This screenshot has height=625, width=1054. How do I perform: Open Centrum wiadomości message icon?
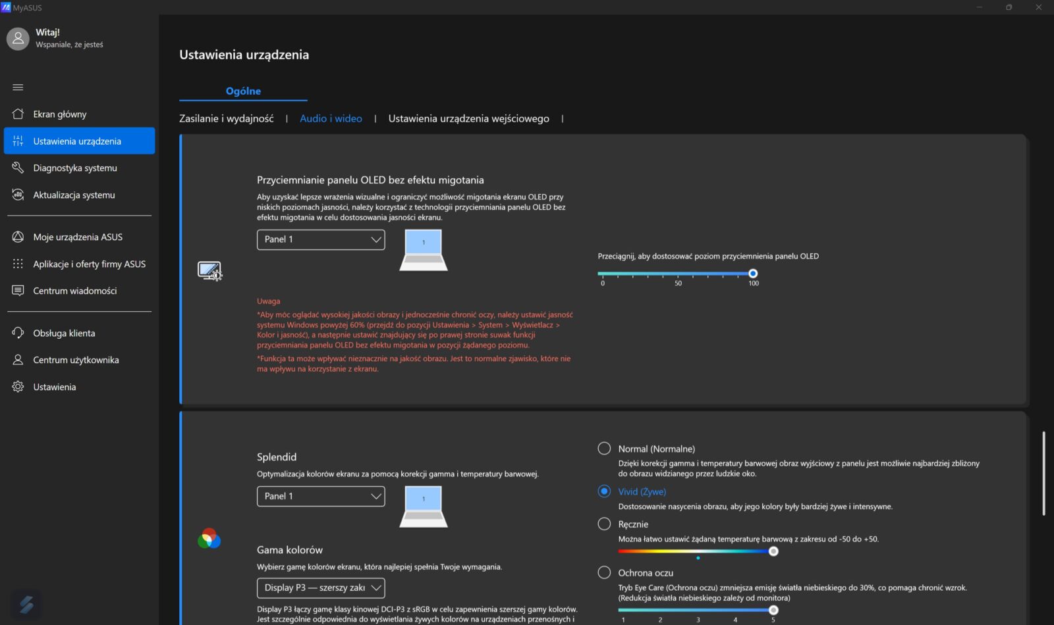pos(18,291)
